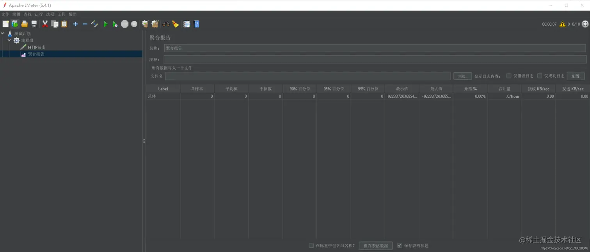Viewport: 590px width, 252px height.
Task: Click the Toggle enable/disable icon
Action: (94, 24)
